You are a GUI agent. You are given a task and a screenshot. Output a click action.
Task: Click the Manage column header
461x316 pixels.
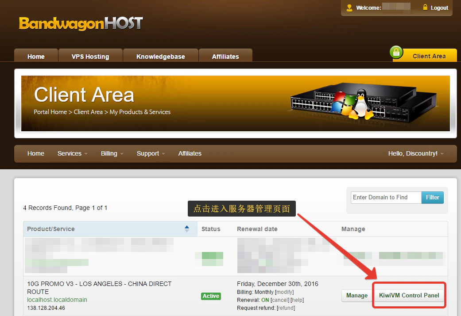click(353, 229)
